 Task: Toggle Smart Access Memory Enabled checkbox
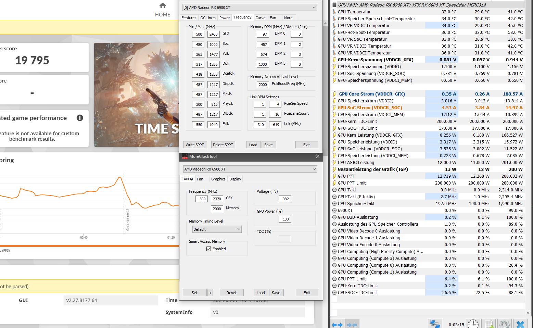(x=208, y=249)
